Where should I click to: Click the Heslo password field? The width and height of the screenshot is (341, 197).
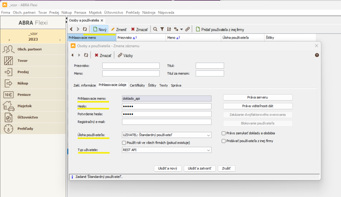167,106
